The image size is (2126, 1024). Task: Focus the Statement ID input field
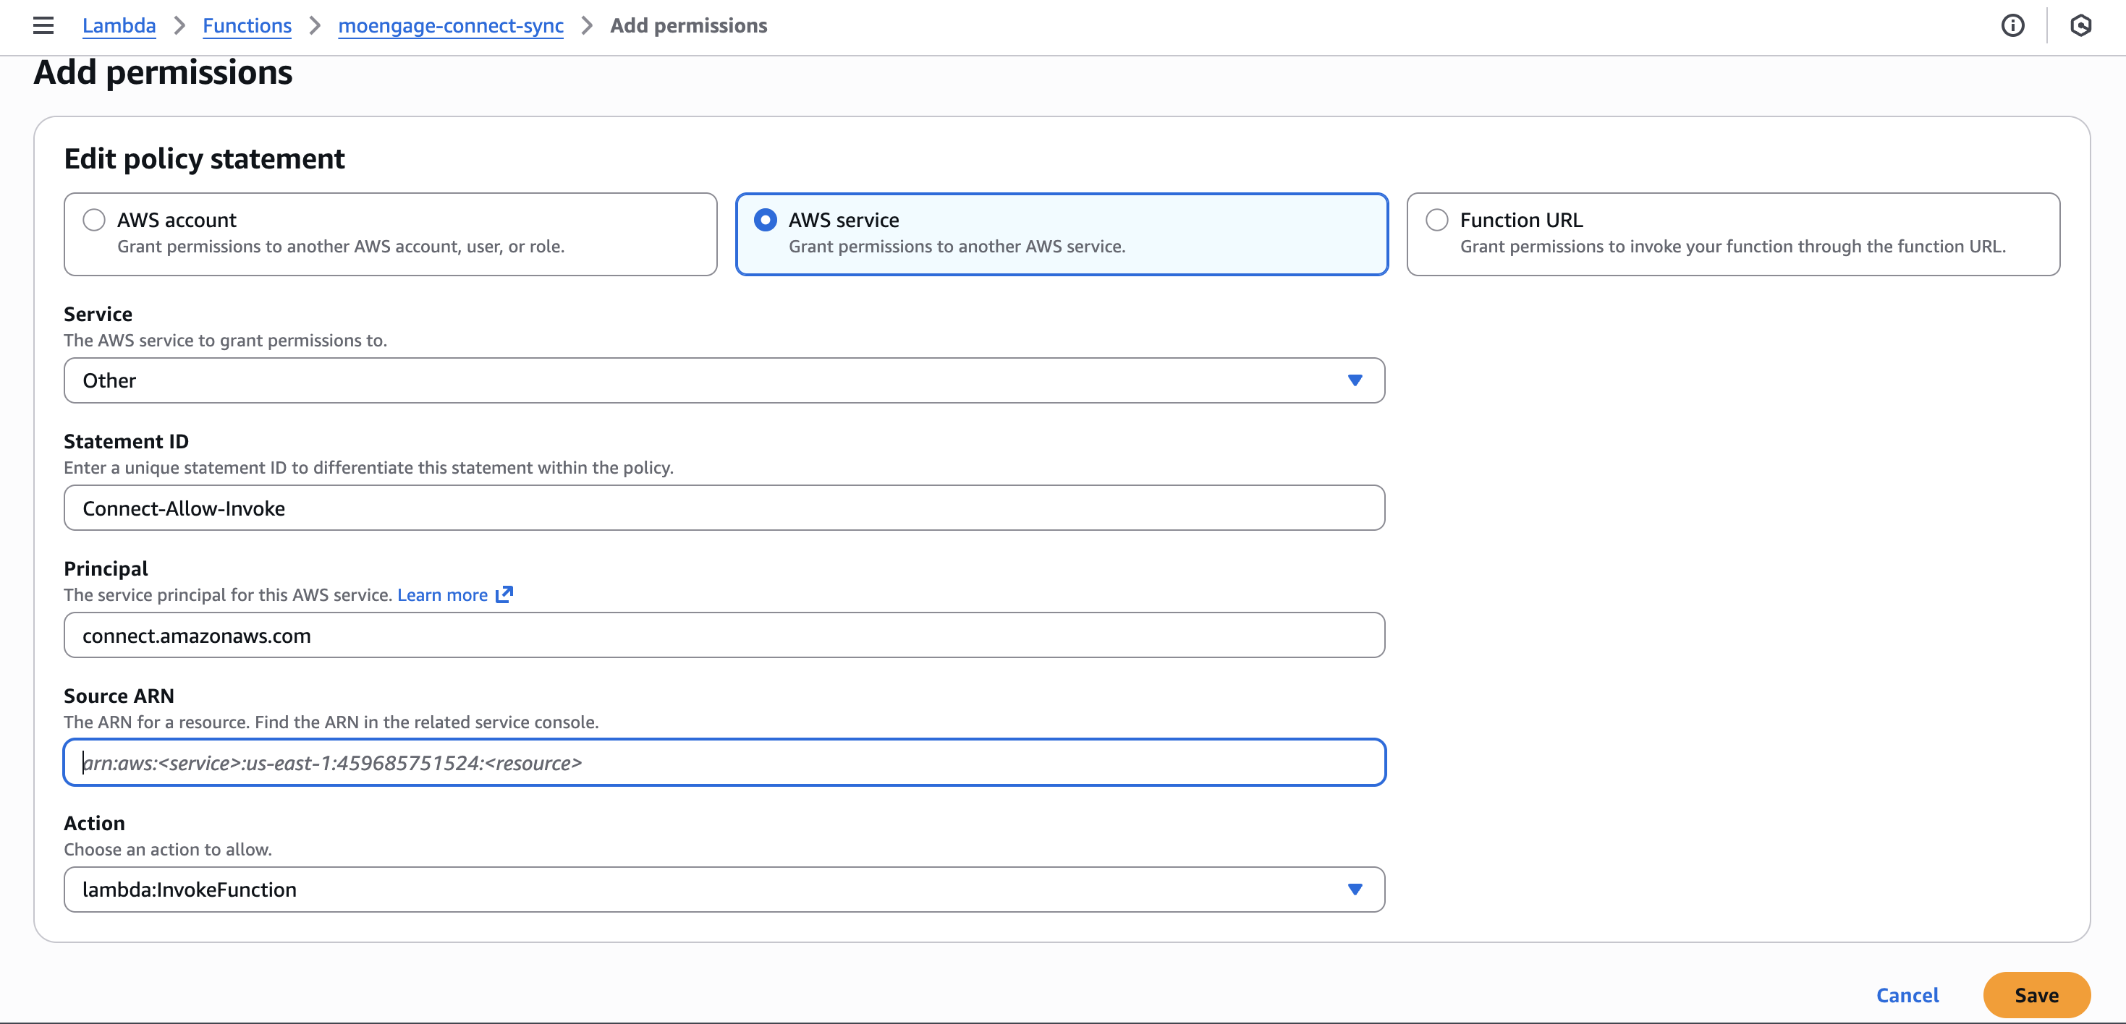pos(724,508)
